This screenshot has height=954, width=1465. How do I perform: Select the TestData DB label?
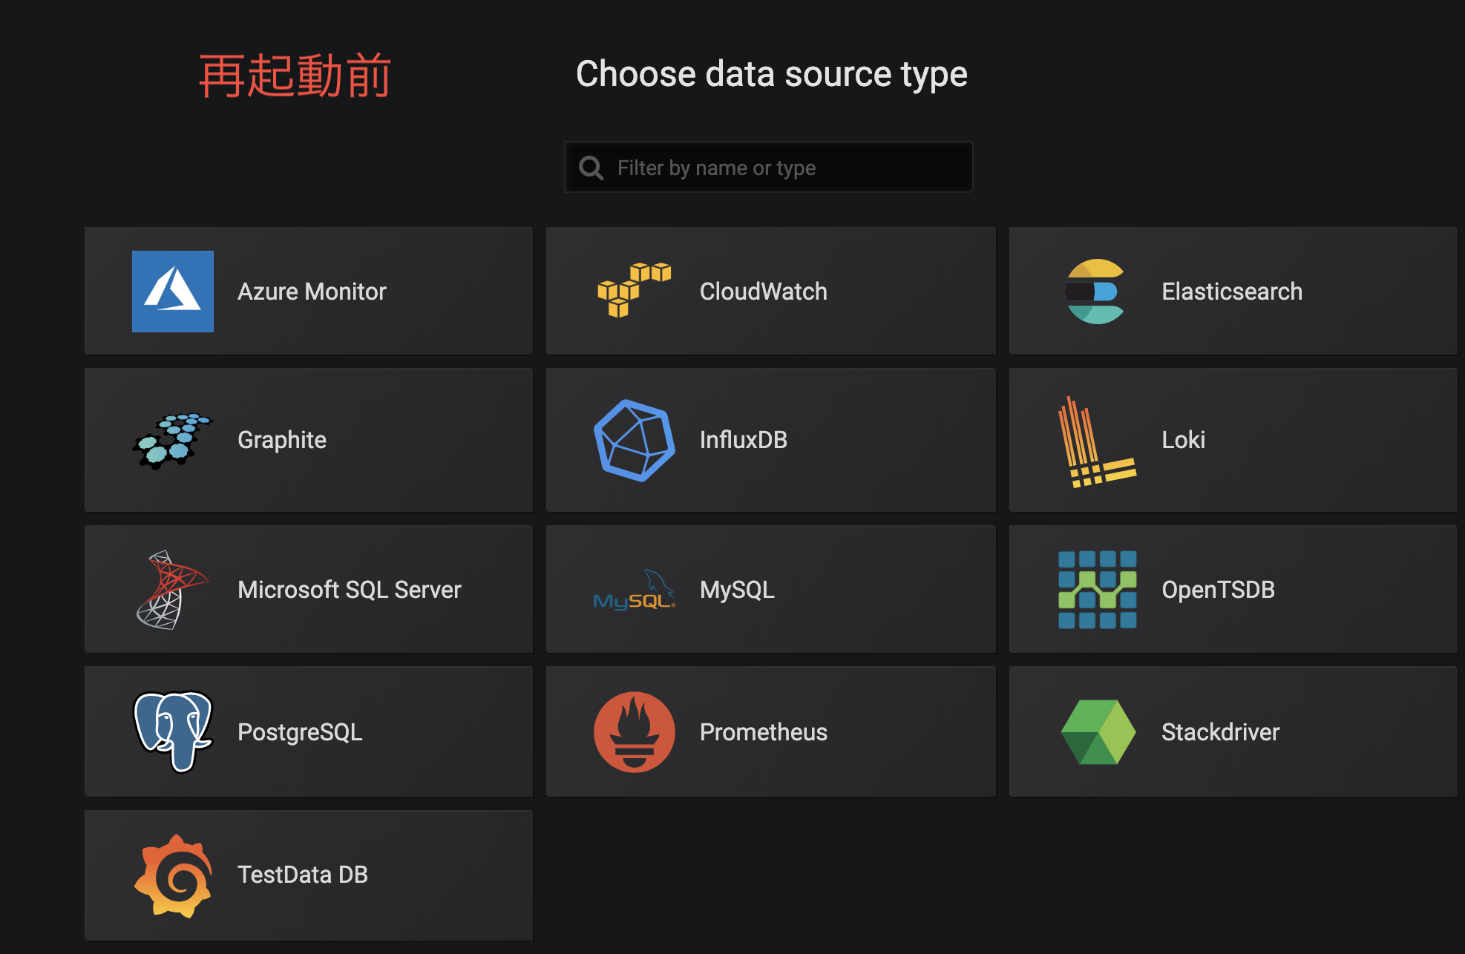click(302, 875)
